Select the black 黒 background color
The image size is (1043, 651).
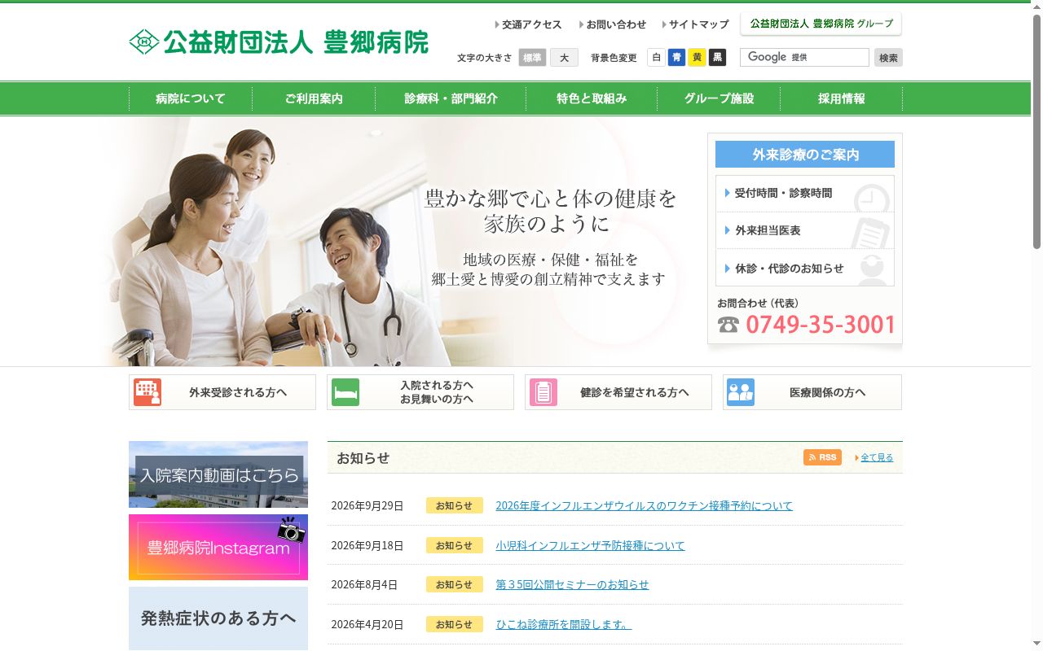(x=717, y=57)
